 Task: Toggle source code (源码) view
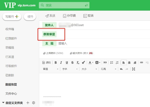[46, 63]
